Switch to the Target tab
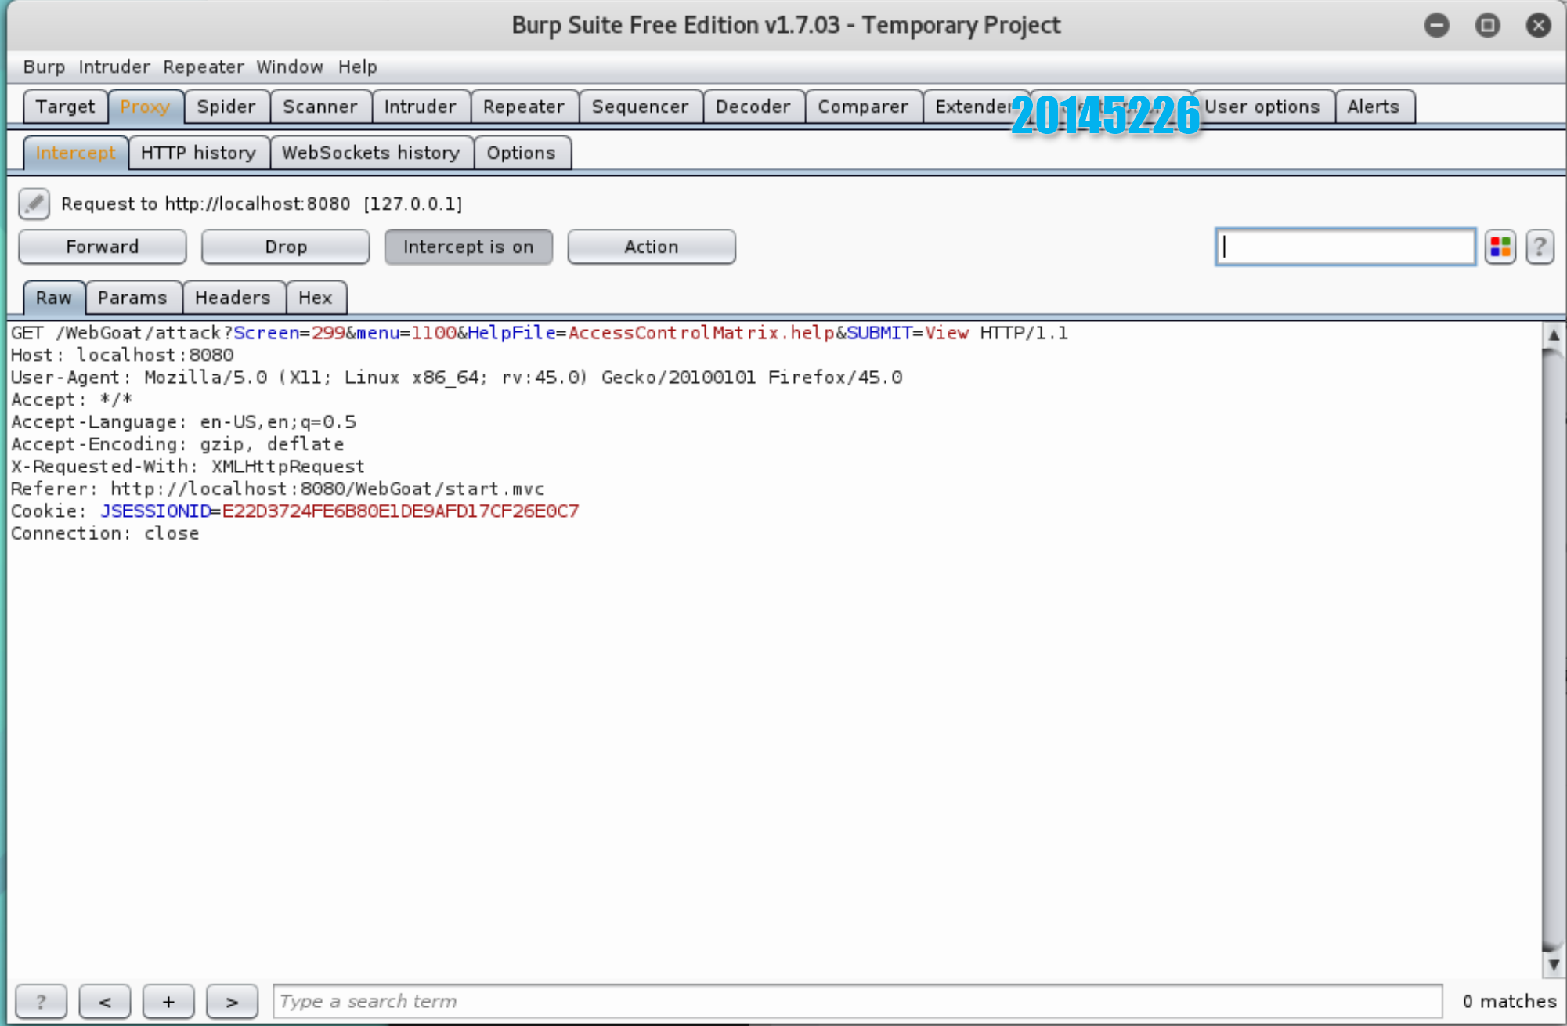Viewport: 1567px width, 1026px height. pyautogui.click(x=65, y=107)
